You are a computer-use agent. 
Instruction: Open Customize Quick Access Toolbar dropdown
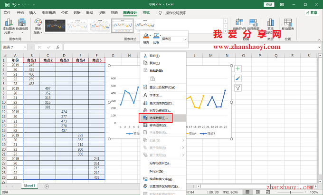tap(34, 5)
